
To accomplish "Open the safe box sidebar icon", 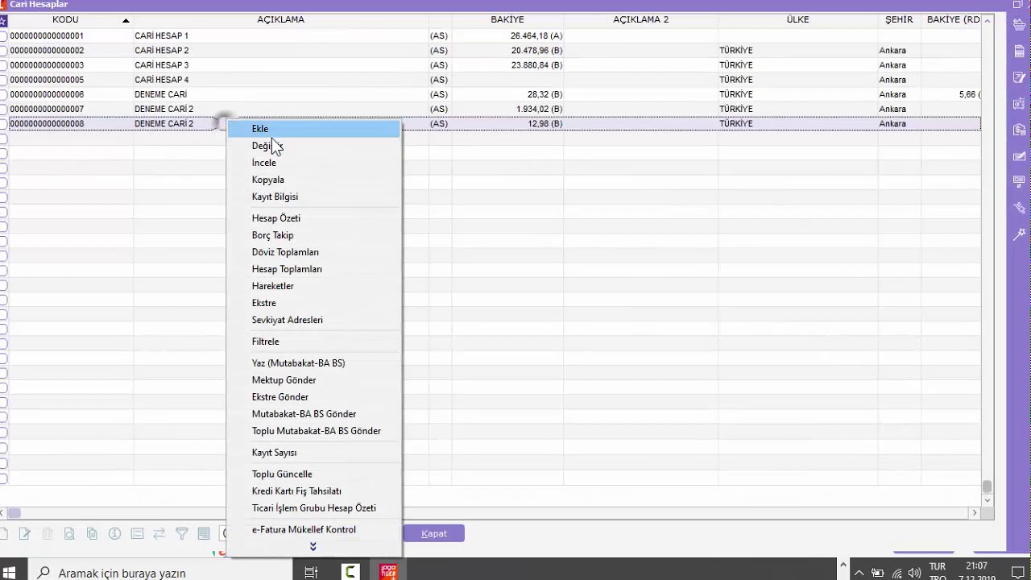I will pos(1020,103).
